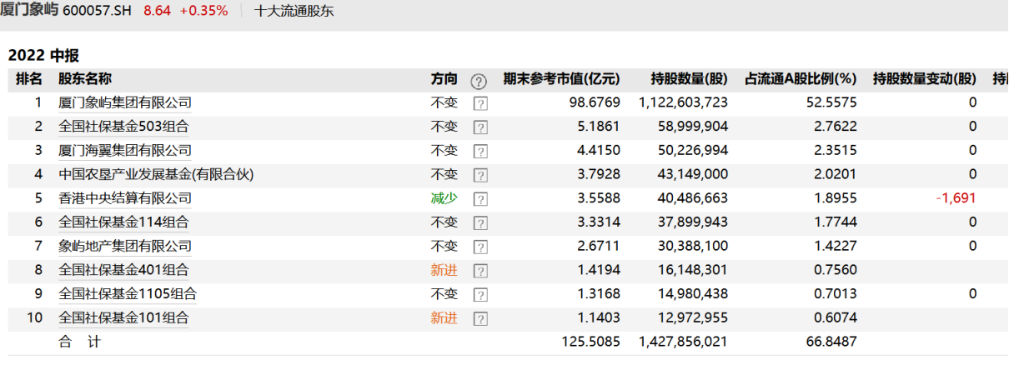1009x365 pixels.
Task: Click the market value 5.1861
Action: [x=599, y=127]
